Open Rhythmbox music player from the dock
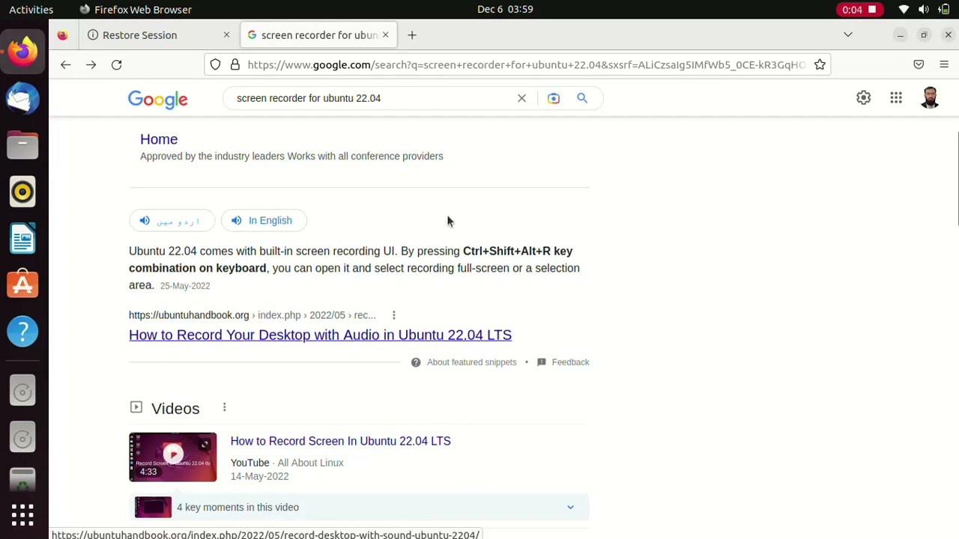The width and height of the screenshot is (959, 539). 22,192
